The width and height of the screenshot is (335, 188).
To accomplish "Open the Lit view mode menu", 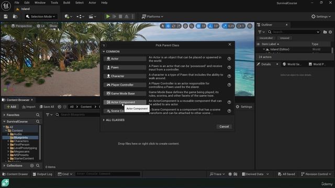I will point(41,26).
